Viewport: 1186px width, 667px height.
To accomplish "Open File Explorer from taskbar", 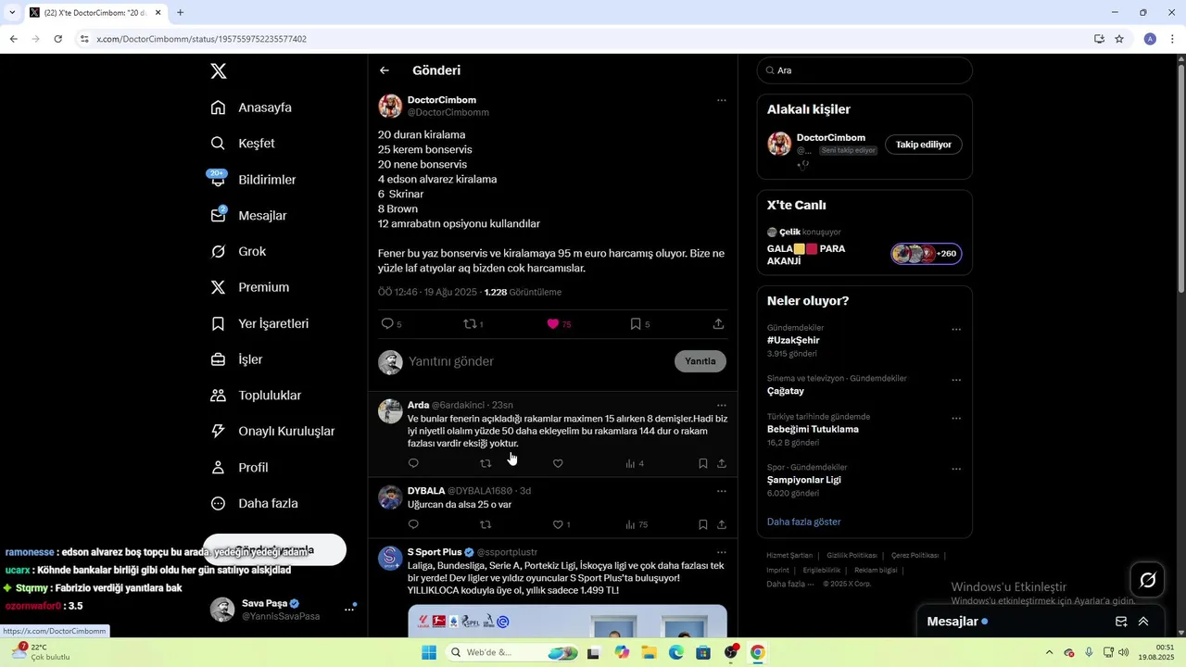I will (649, 653).
